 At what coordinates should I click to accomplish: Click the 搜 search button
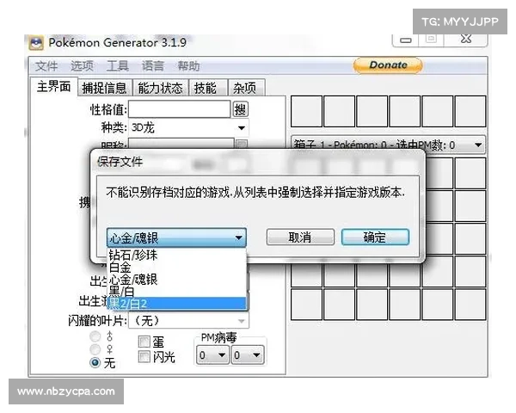pyautogui.click(x=241, y=109)
